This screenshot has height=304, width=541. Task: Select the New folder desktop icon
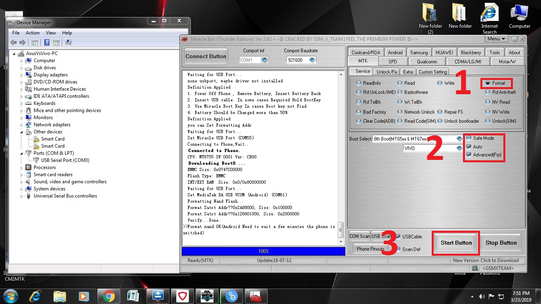point(460,17)
